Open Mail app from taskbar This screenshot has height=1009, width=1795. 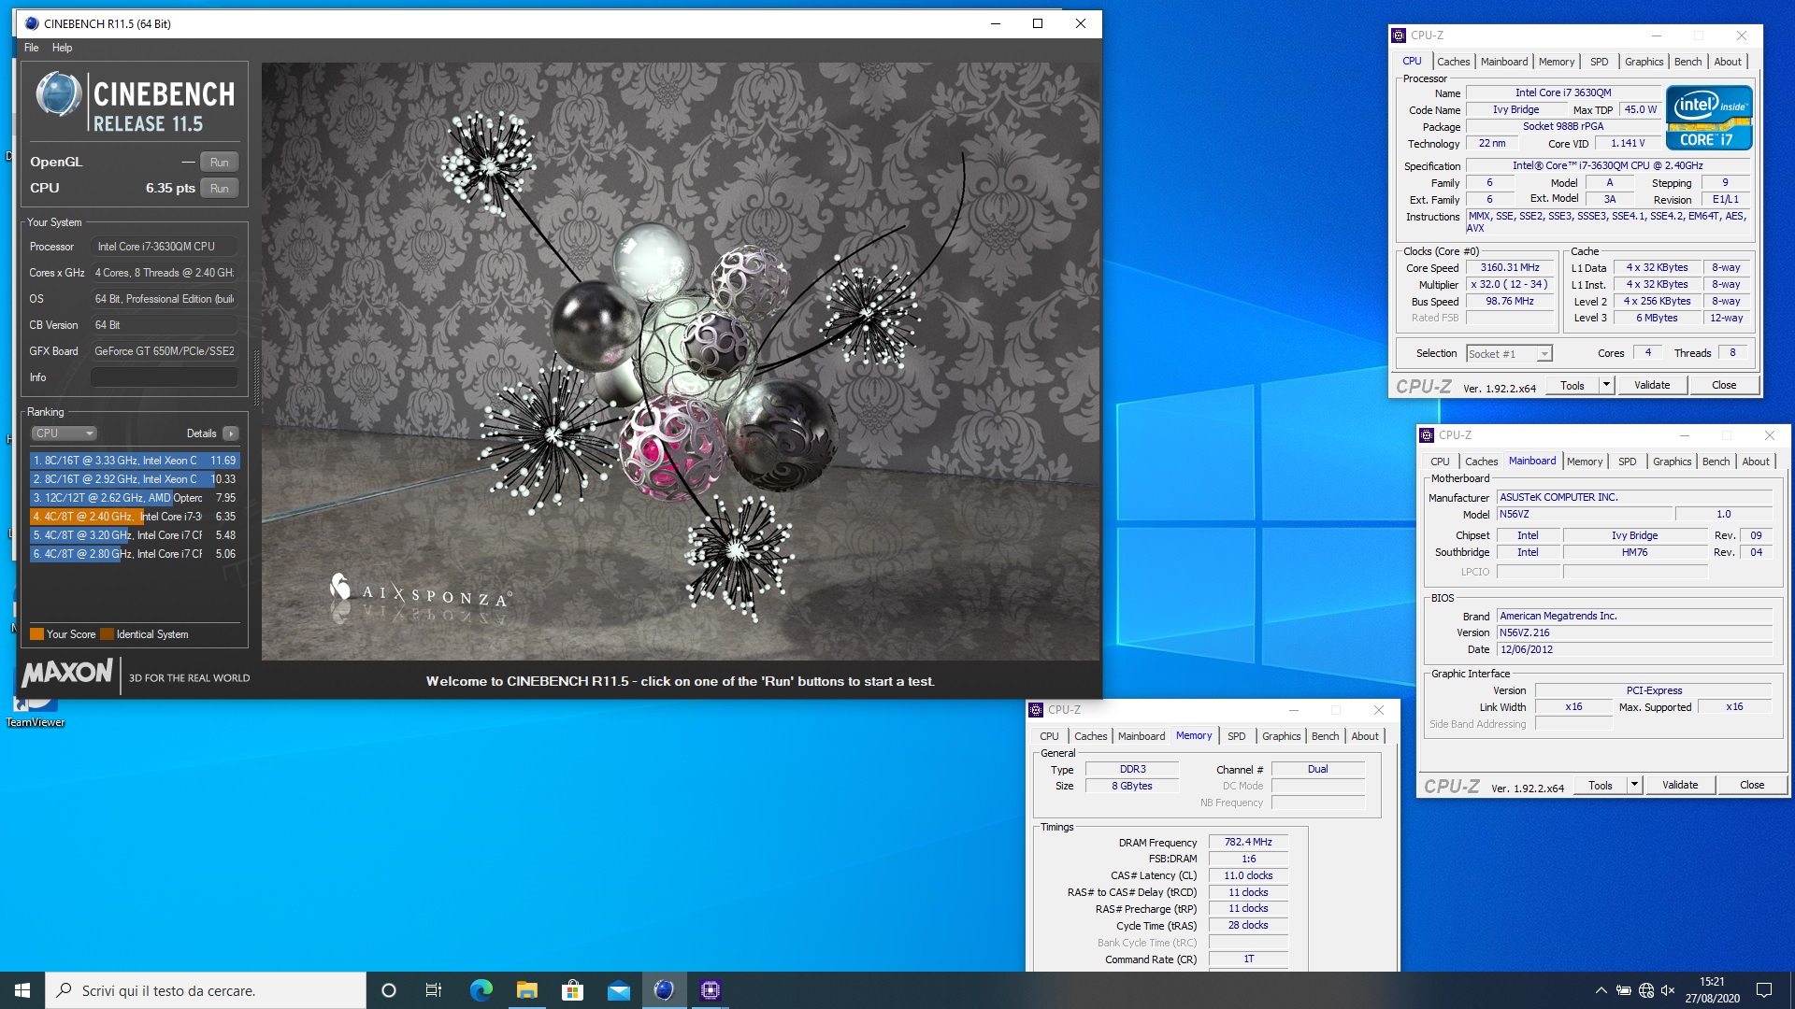click(619, 990)
